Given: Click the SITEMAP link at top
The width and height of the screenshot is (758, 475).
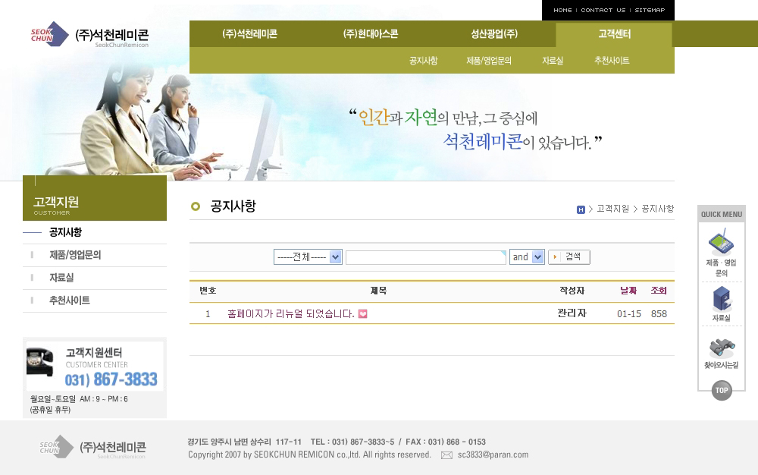Looking at the screenshot, I should pos(650,10).
